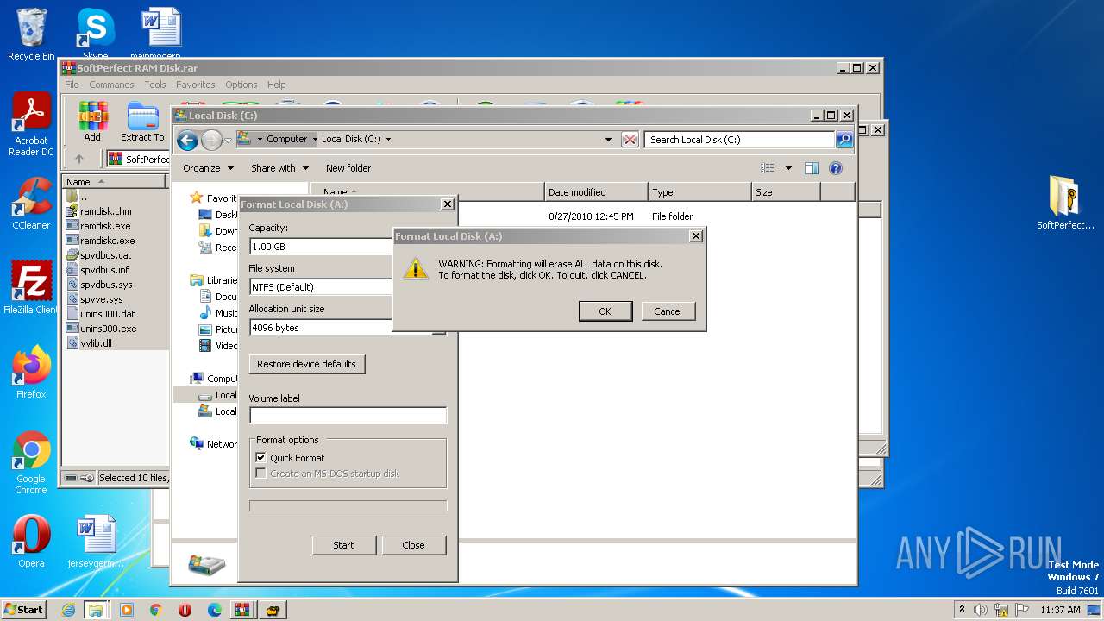Click the Volume label input field
The height and width of the screenshot is (621, 1104).
(x=348, y=416)
